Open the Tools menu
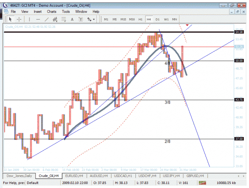Viewport: 249px width, 188px height. [66, 12]
